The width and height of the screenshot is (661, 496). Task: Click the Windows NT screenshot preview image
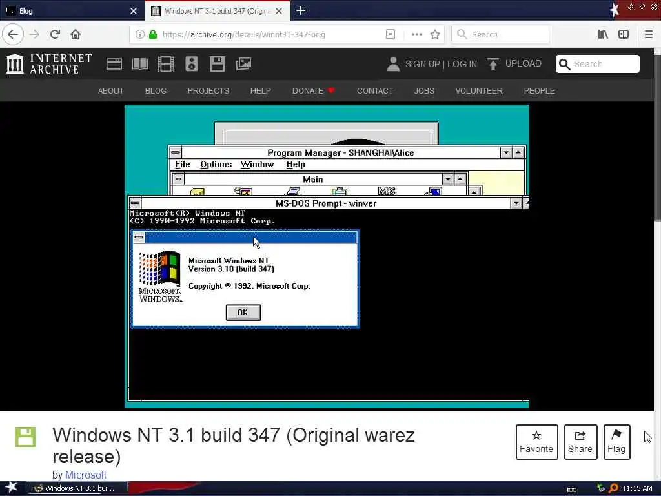pyautogui.click(x=327, y=256)
